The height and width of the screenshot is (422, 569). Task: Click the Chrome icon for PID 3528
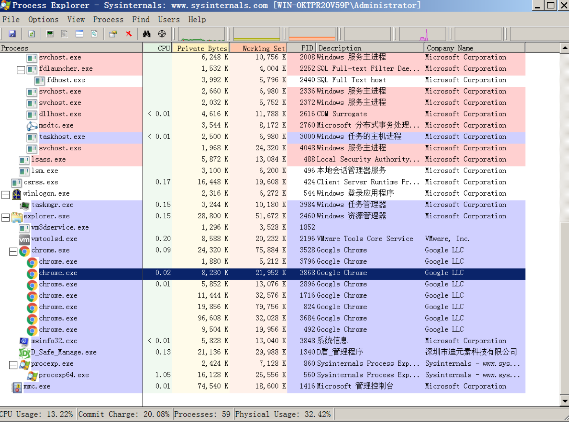pyautogui.click(x=24, y=251)
